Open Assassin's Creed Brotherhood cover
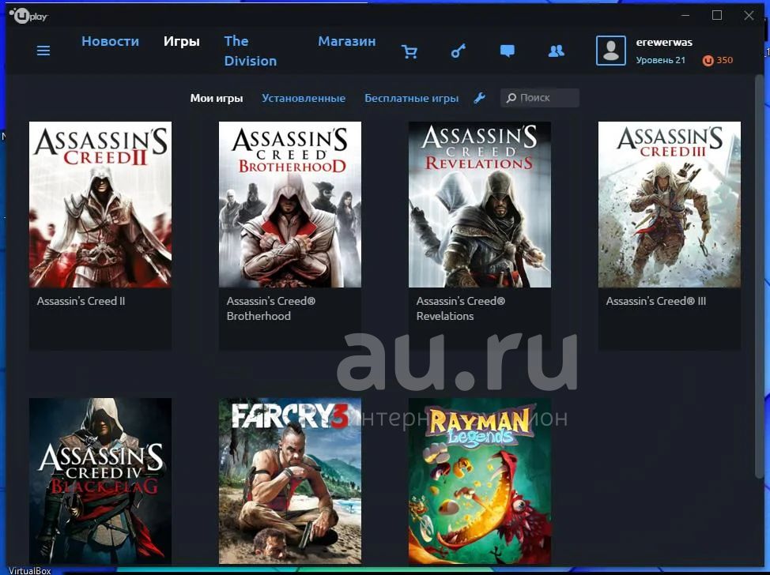Viewport: 770px width, 575px height. pyautogui.click(x=290, y=205)
